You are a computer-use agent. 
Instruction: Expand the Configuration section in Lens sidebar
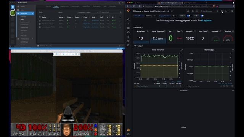(x=32, y=39)
